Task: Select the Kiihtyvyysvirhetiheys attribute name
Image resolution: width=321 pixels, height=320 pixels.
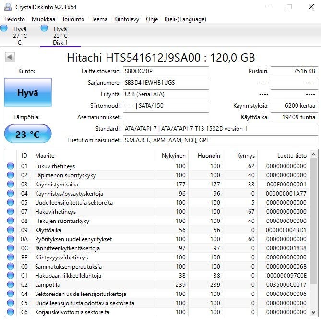Action: coord(61,258)
